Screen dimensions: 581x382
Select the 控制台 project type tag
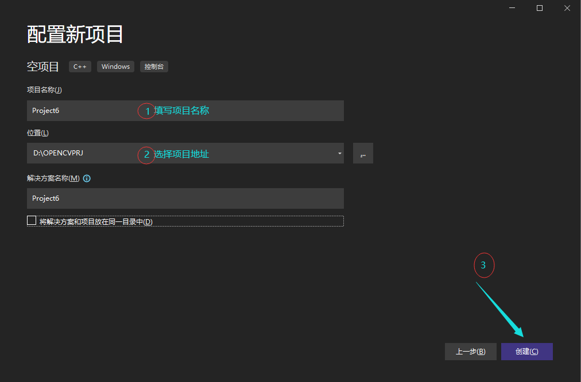[154, 66]
